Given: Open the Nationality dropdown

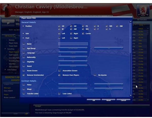Looking at the screenshot, I should pyautogui.click(x=73, y=57).
